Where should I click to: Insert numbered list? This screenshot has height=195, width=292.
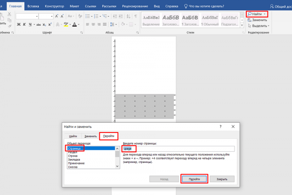[x=96, y=16]
